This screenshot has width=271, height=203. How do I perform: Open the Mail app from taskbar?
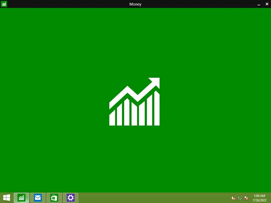click(38, 198)
